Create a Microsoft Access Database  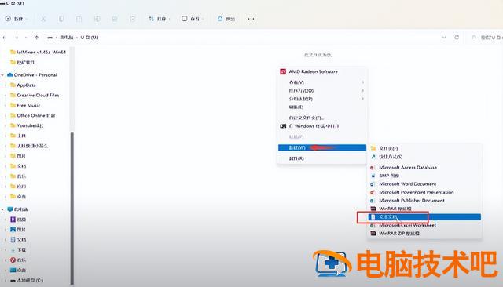(x=424, y=167)
